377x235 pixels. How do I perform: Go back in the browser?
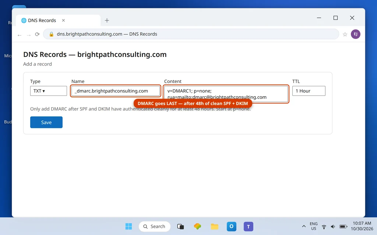(20, 35)
